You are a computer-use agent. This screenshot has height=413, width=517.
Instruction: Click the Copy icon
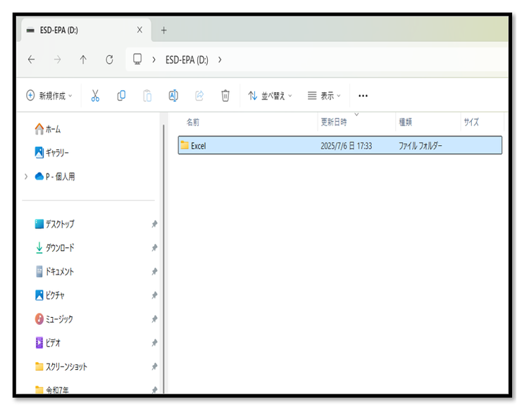pos(121,96)
